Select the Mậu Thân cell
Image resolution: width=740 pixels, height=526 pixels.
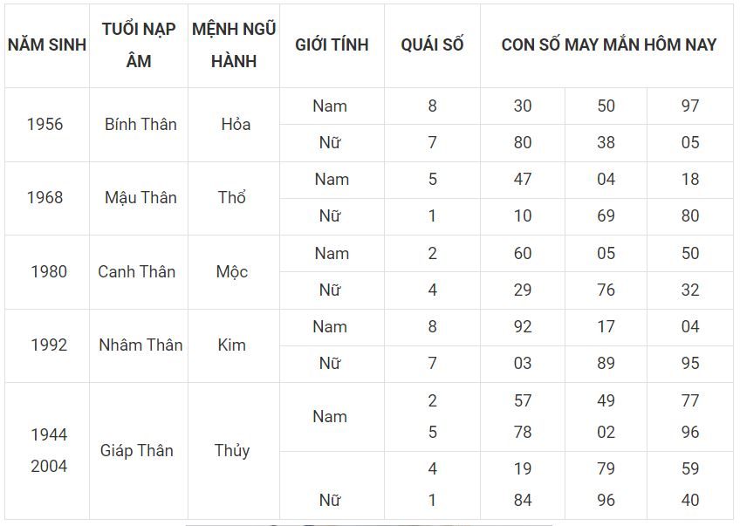click(x=140, y=198)
